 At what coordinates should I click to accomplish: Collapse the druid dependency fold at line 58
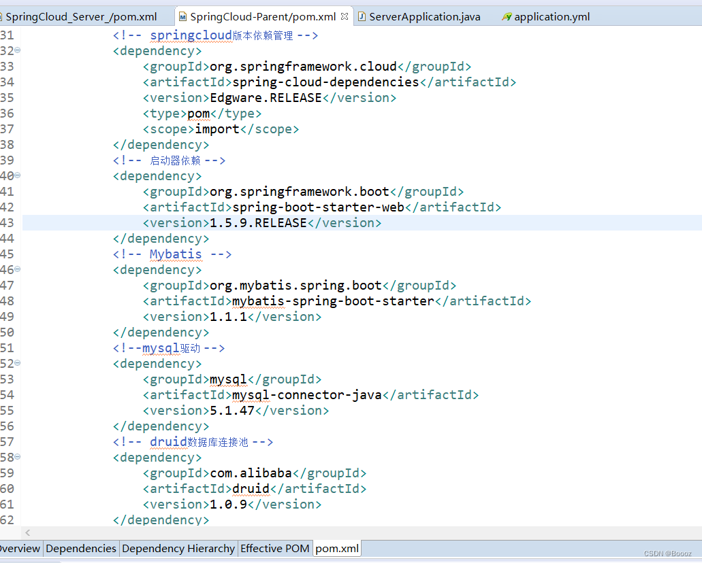point(18,456)
